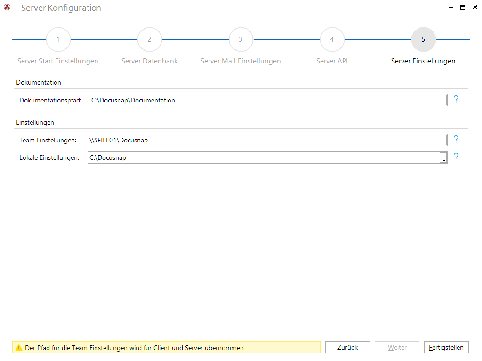Open step 4 Server API
The width and height of the screenshot is (482, 361).
coord(332,39)
